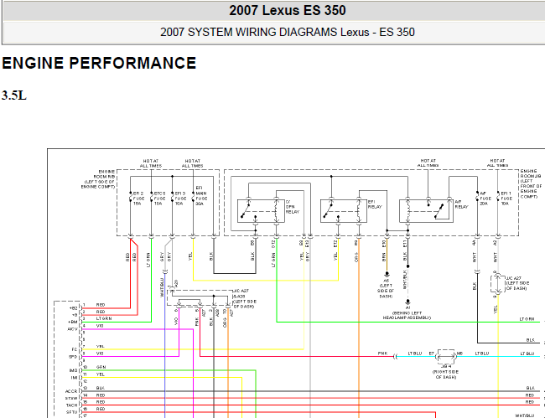The image size is (545, 418).
Task: Select the C/OPN RELAY symbol box
Action: [261, 211]
